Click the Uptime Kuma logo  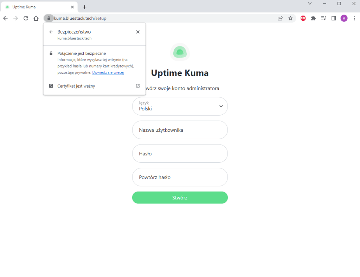point(180,52)
